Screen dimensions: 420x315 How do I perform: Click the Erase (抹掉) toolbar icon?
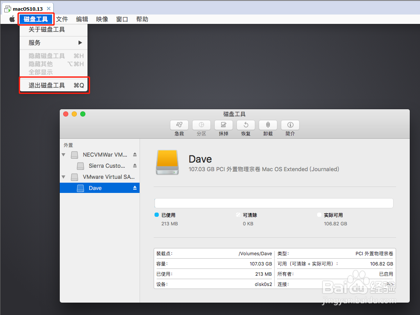[224, 125]
